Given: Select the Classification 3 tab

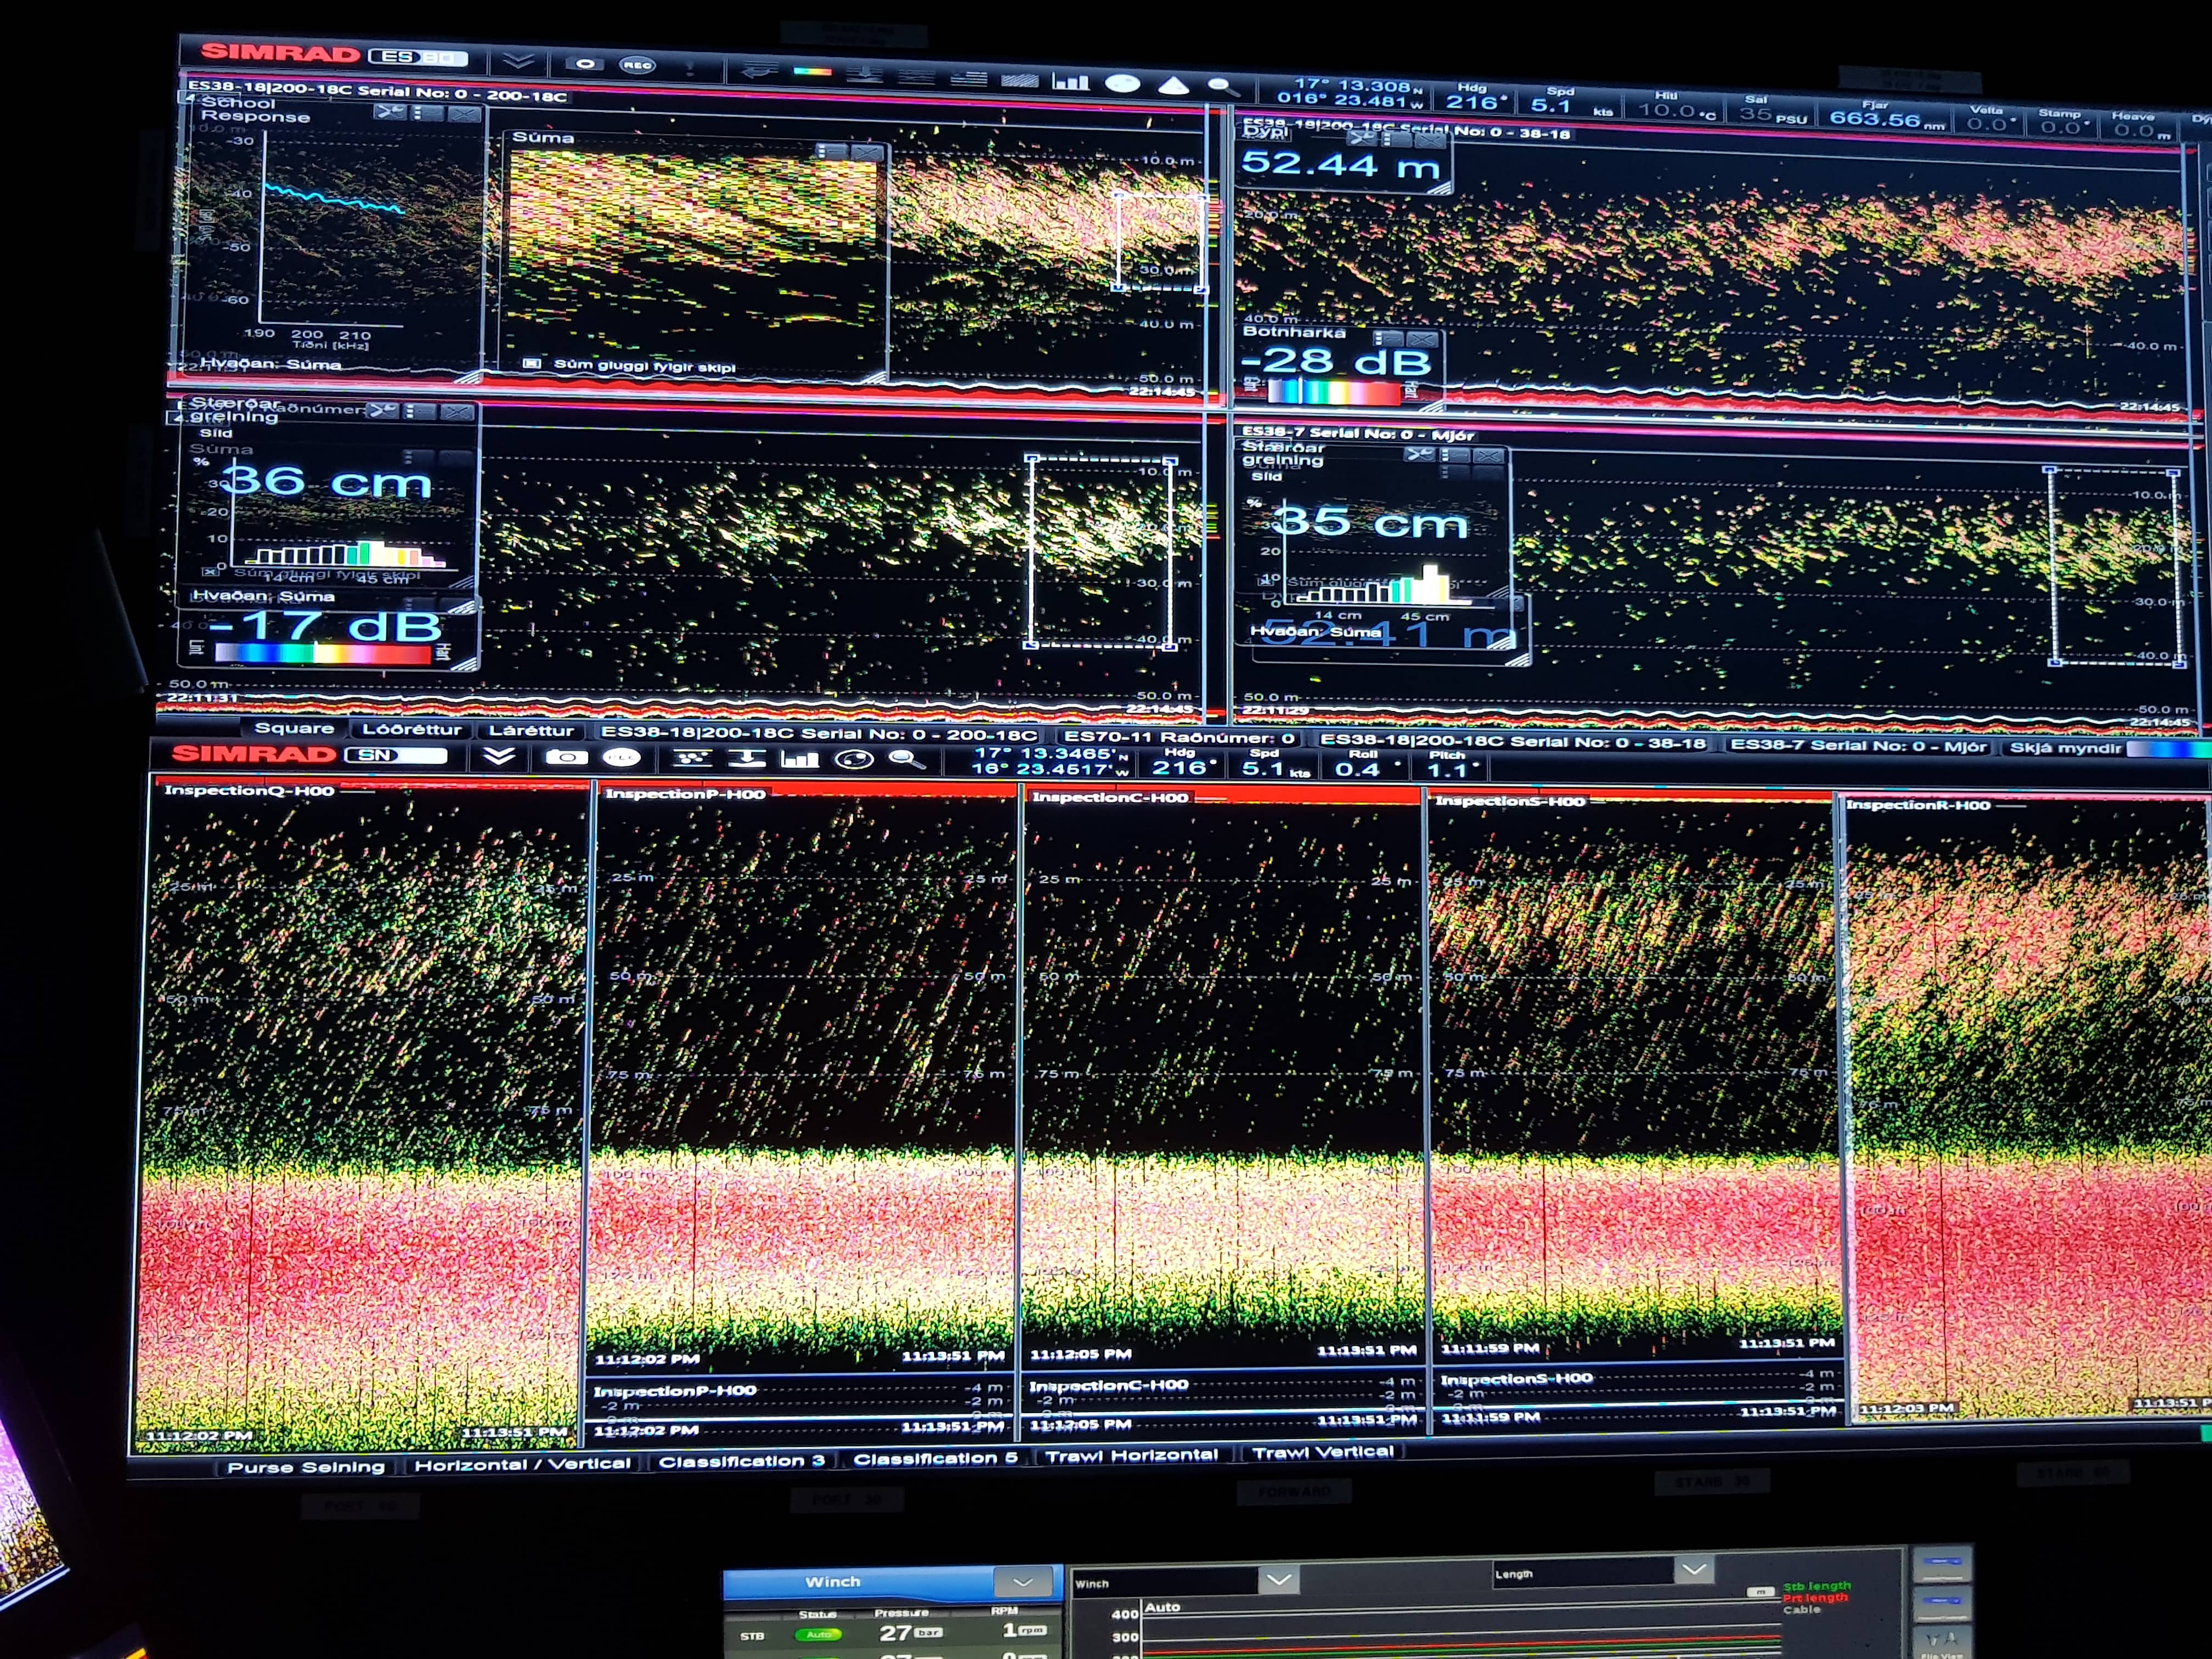Looking at the screenshot, I should [x=741, y=1461].
